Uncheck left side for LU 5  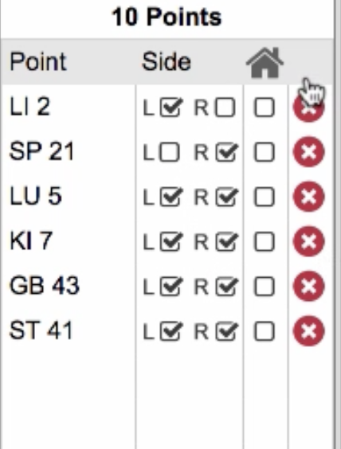click(170, 197)
